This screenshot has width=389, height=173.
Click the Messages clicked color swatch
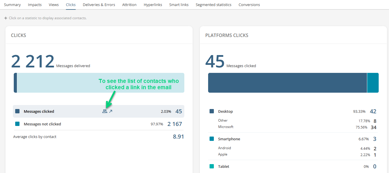17,111
